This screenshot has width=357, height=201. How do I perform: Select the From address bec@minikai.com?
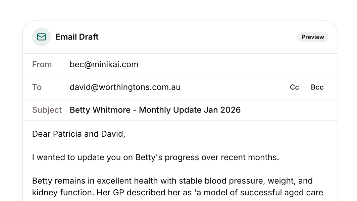coord(104,64)
